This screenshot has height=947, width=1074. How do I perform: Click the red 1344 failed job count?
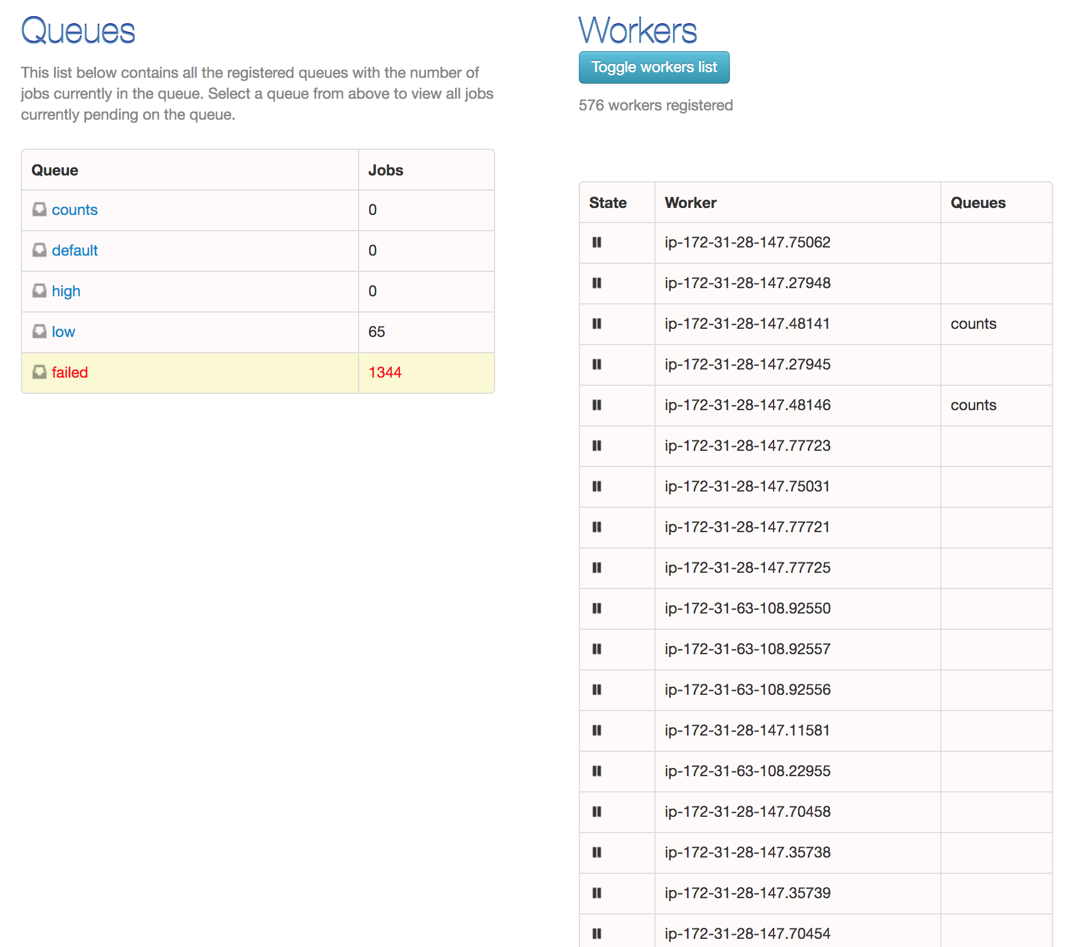click(x=385, y=372)
